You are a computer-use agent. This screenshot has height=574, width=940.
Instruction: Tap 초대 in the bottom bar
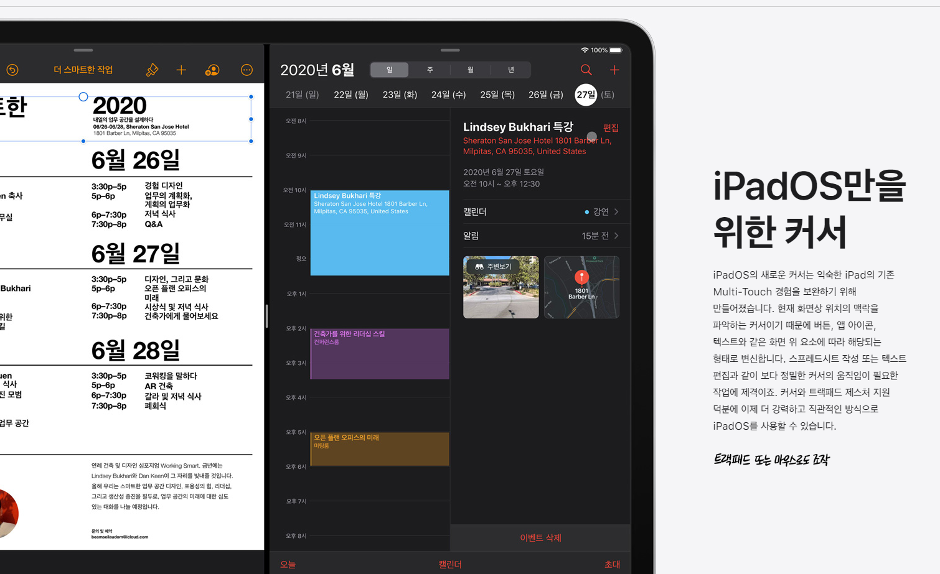point(612,565)
